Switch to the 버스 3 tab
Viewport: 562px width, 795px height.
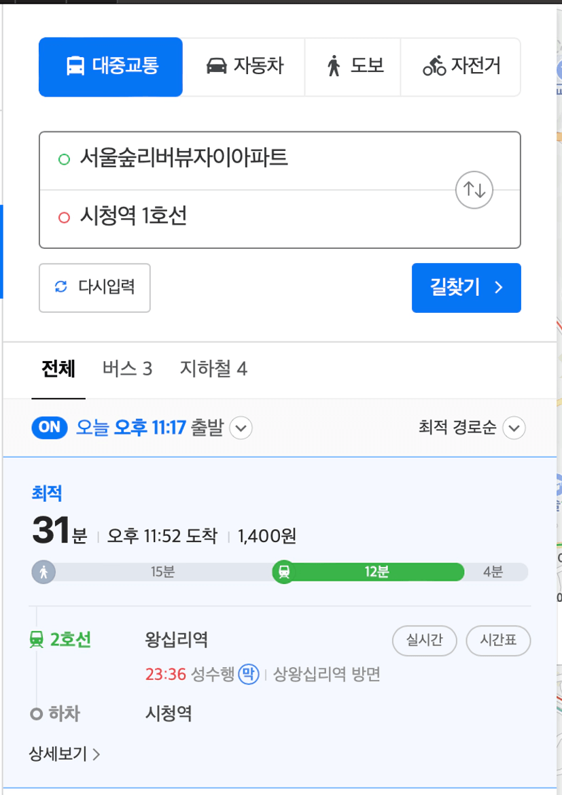coord(127,369)
